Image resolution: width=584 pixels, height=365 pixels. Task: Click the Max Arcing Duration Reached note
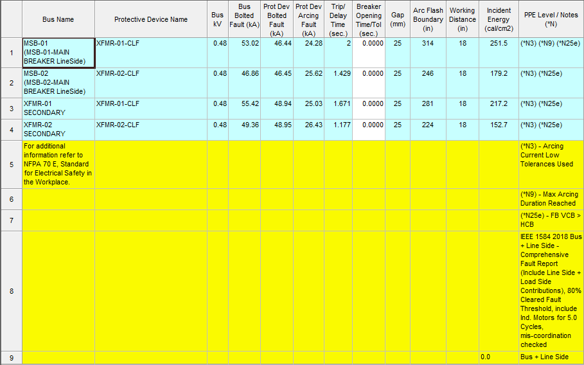[x=551, y=199]
